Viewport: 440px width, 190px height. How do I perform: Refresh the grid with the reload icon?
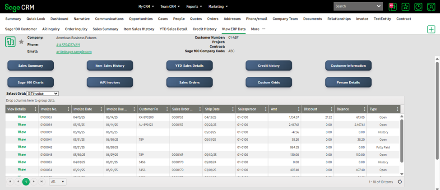(400, 182)
